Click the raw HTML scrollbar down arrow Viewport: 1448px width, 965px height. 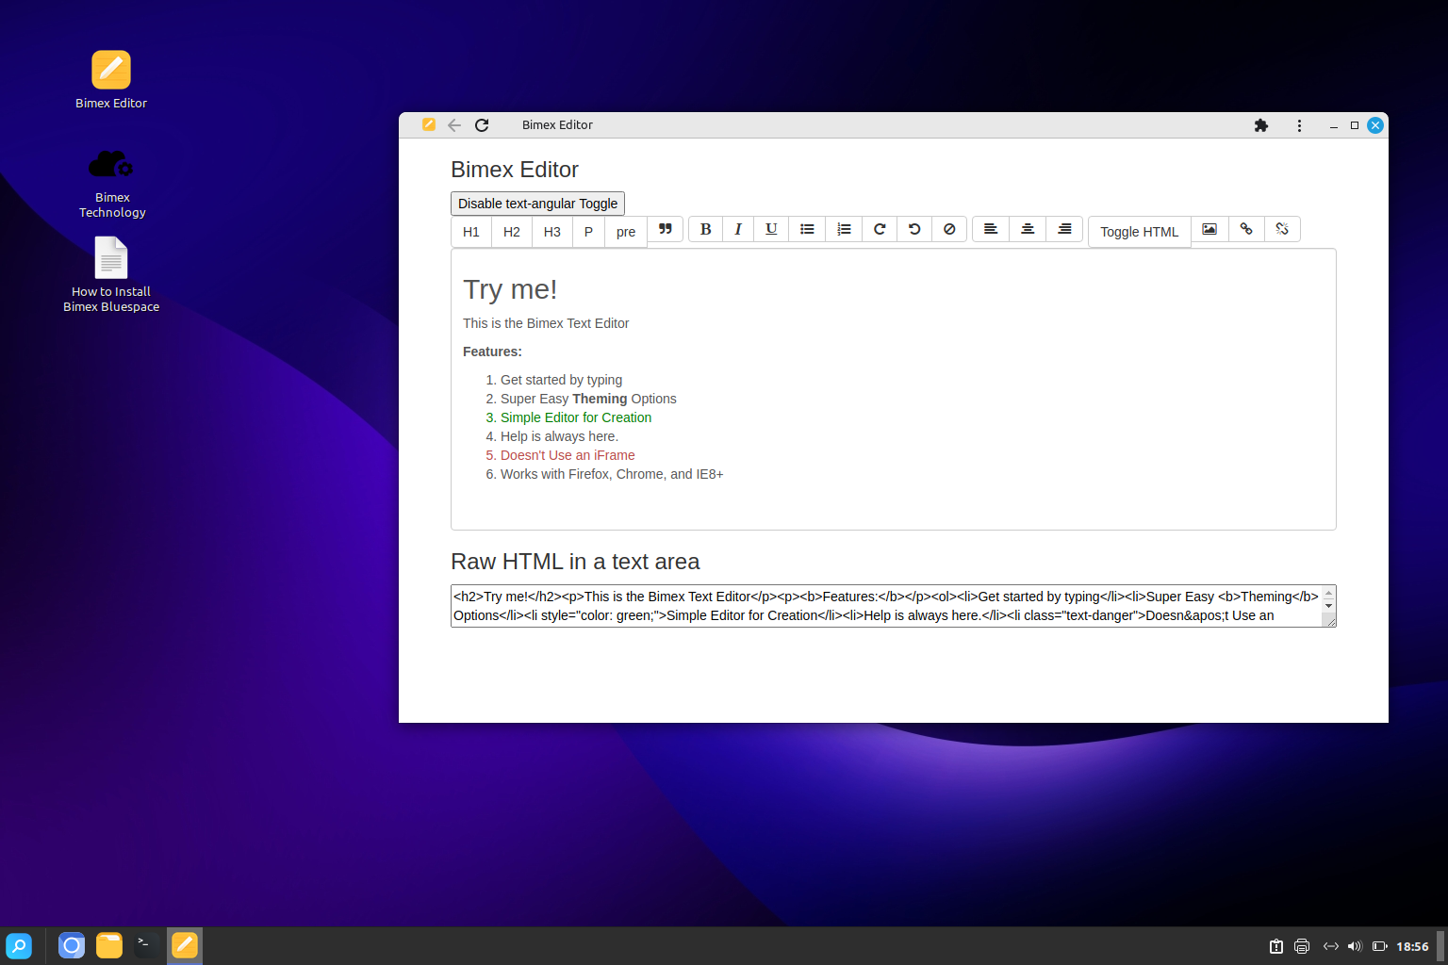click(x=1329, y=606)
